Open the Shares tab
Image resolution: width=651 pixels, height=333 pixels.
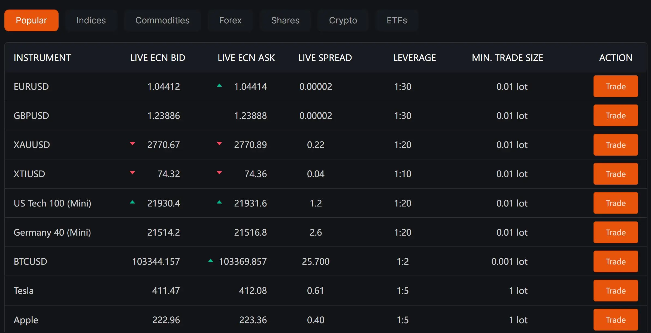pos(285,20)
